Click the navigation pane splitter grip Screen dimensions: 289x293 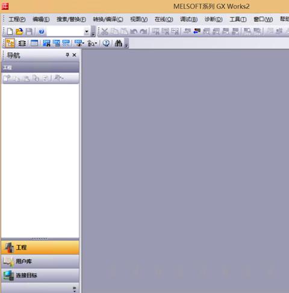[40, 239]
